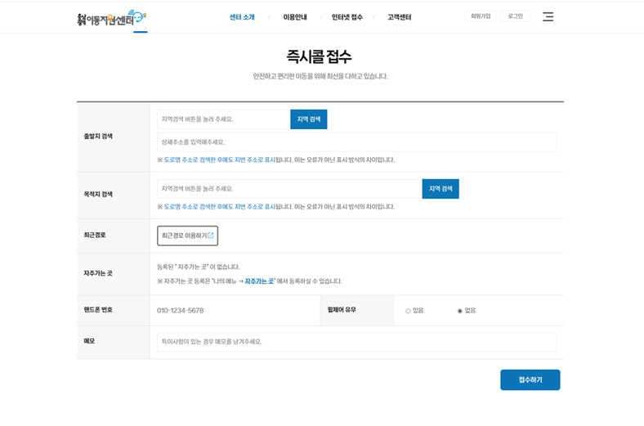Open 최근경로 이용하기
644x426 pixels.
click(187, 235)
